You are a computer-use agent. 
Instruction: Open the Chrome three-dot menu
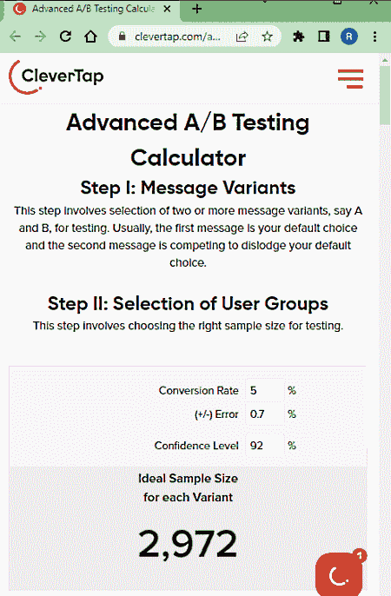374,36
